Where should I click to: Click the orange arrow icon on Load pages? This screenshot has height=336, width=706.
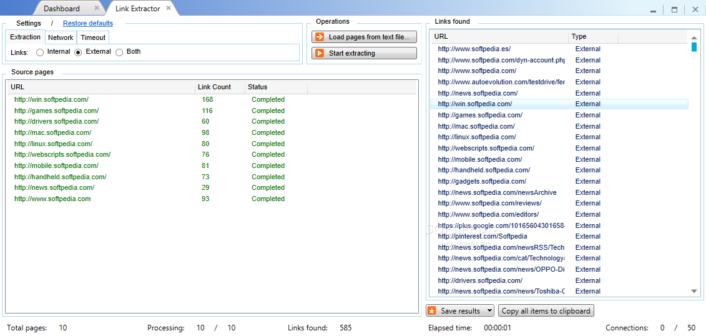(x=319, y=37)
